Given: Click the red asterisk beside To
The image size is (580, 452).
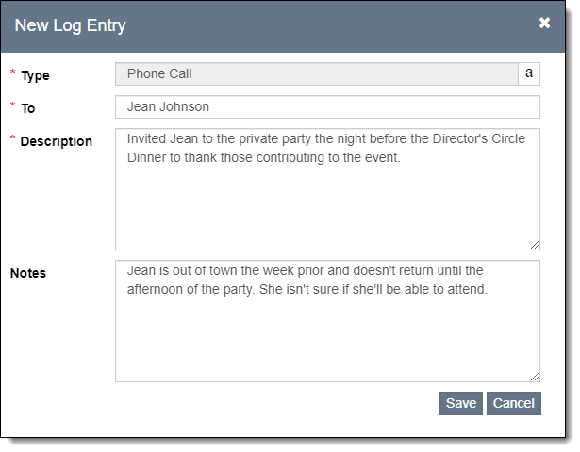Looking at the screenshot, I should click(13, 106).
